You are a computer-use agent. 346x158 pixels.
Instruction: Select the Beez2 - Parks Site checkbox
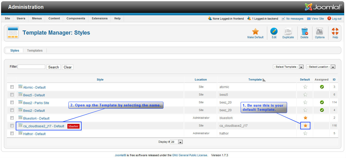(x=12, y=102)
